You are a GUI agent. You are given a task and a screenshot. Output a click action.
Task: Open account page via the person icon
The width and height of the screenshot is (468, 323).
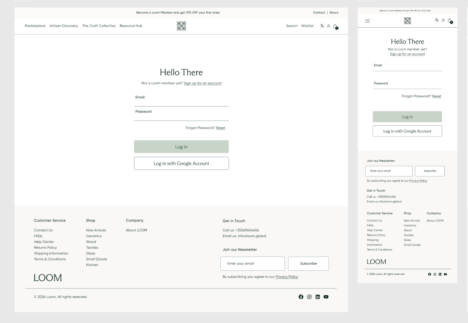pyautogui.click(x=328, y=26)
